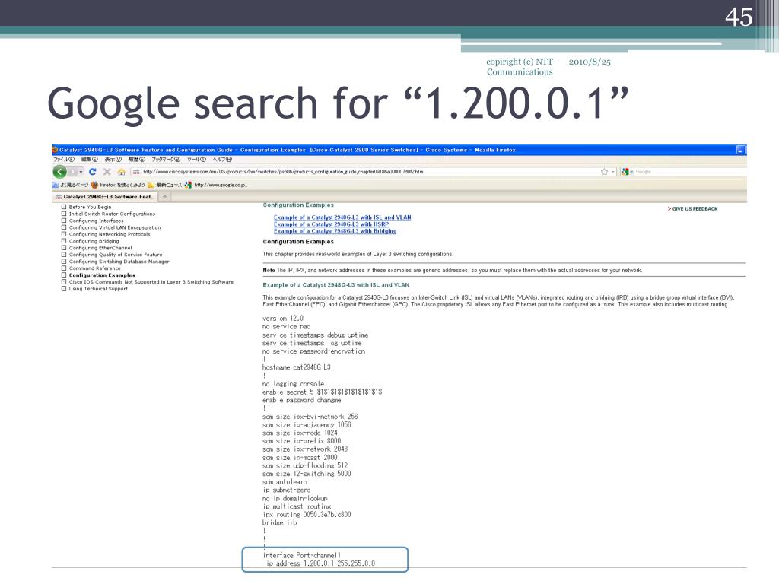Open the Using Technical Support chapter link
The height and width of the screenshot is (584, 779).
[x=98, y=288]
